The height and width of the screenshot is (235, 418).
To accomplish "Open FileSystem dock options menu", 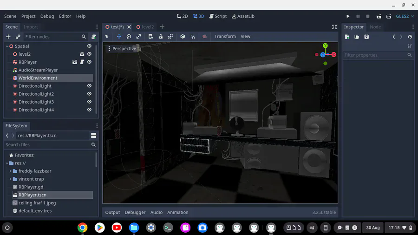I will (x=97, y=126).
